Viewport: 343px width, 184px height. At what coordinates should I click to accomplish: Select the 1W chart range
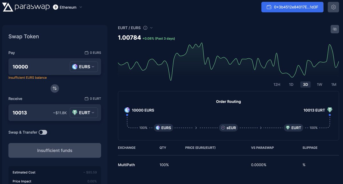320,85
